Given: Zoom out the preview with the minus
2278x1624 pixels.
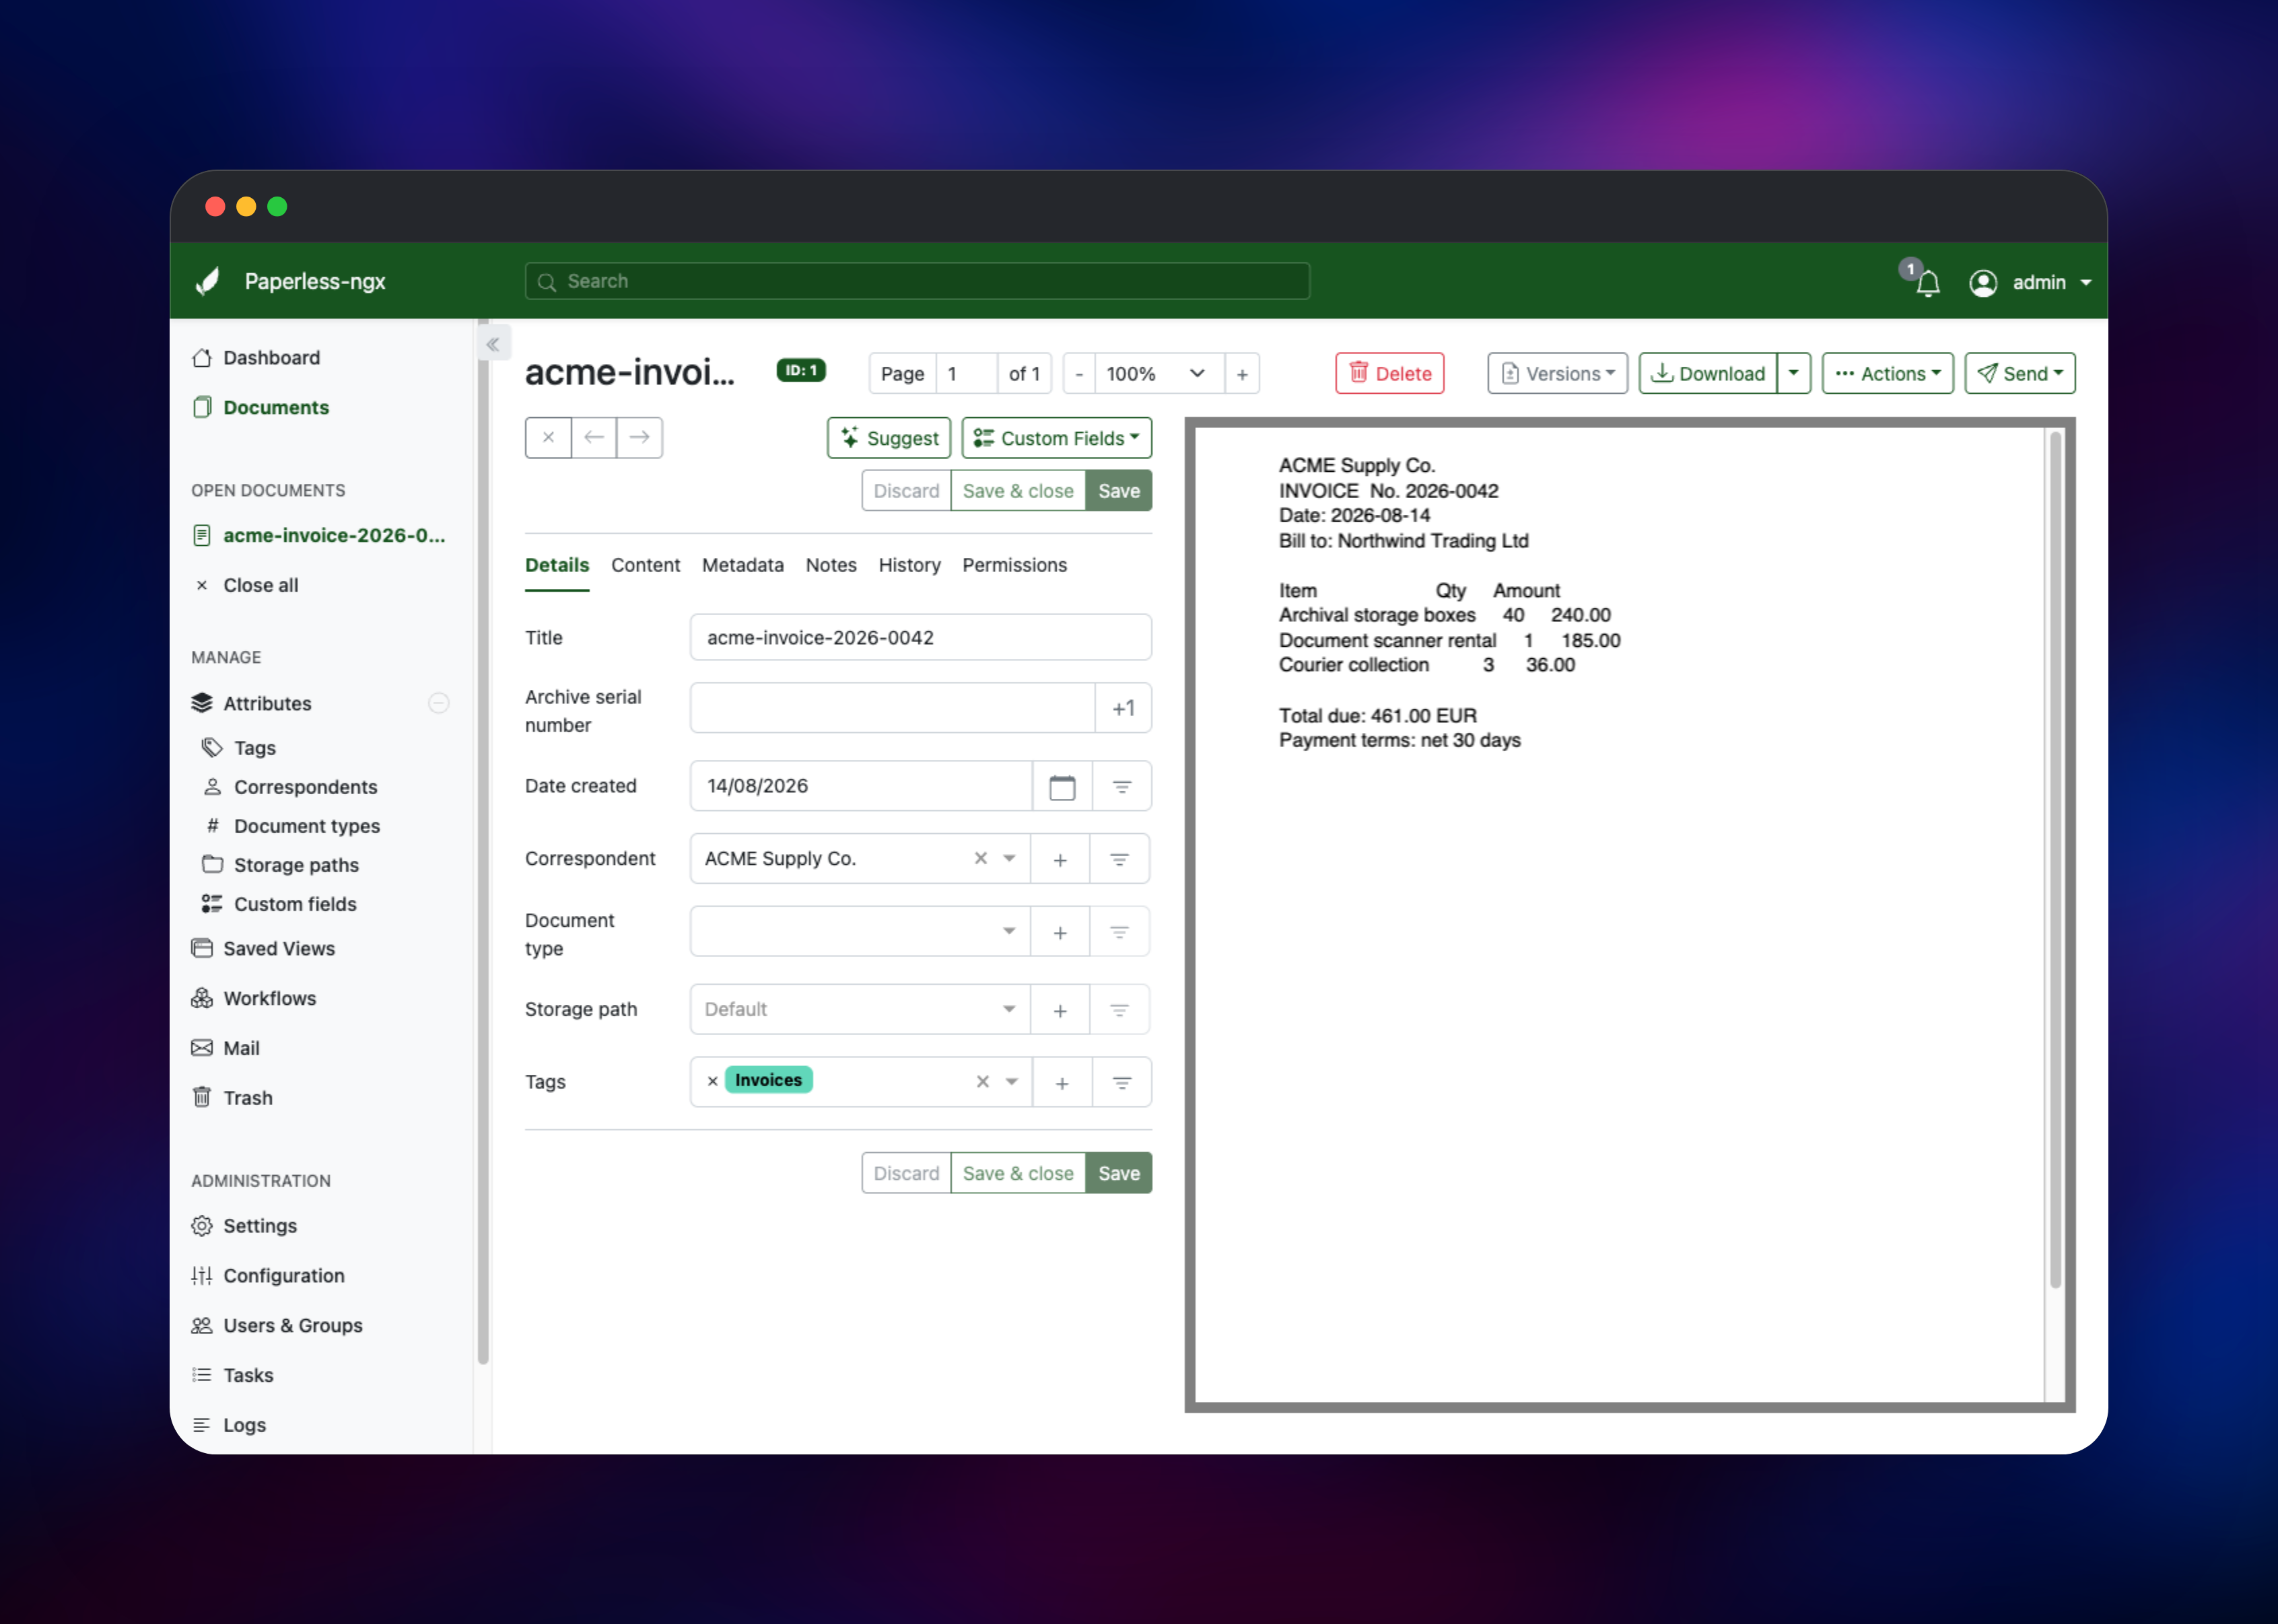Looking at the screenshot, I should [1079, 374].
